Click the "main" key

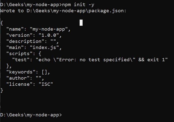point(15,48)
